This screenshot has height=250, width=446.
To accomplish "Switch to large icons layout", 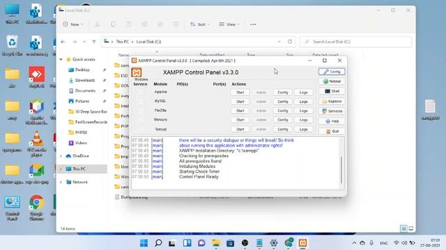I will coord(411,228).
